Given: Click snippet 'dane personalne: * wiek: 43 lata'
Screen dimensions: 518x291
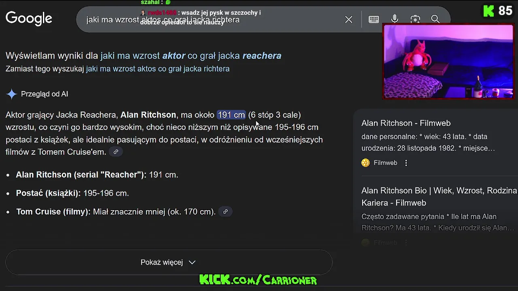Looking at the screenshot, I should coord(428,142).
